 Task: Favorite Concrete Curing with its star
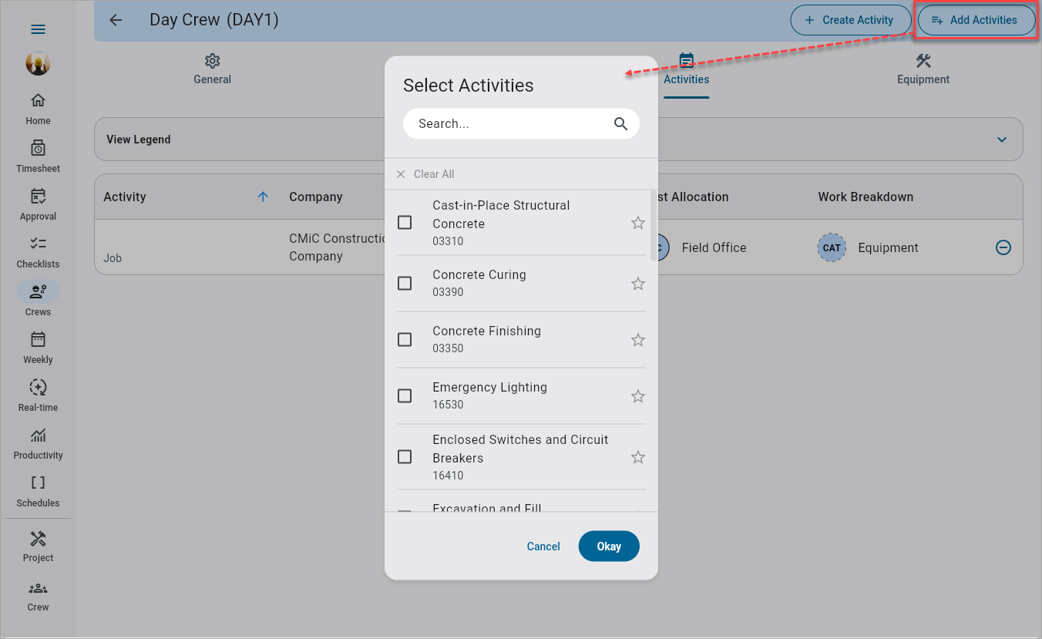(638, 284)
